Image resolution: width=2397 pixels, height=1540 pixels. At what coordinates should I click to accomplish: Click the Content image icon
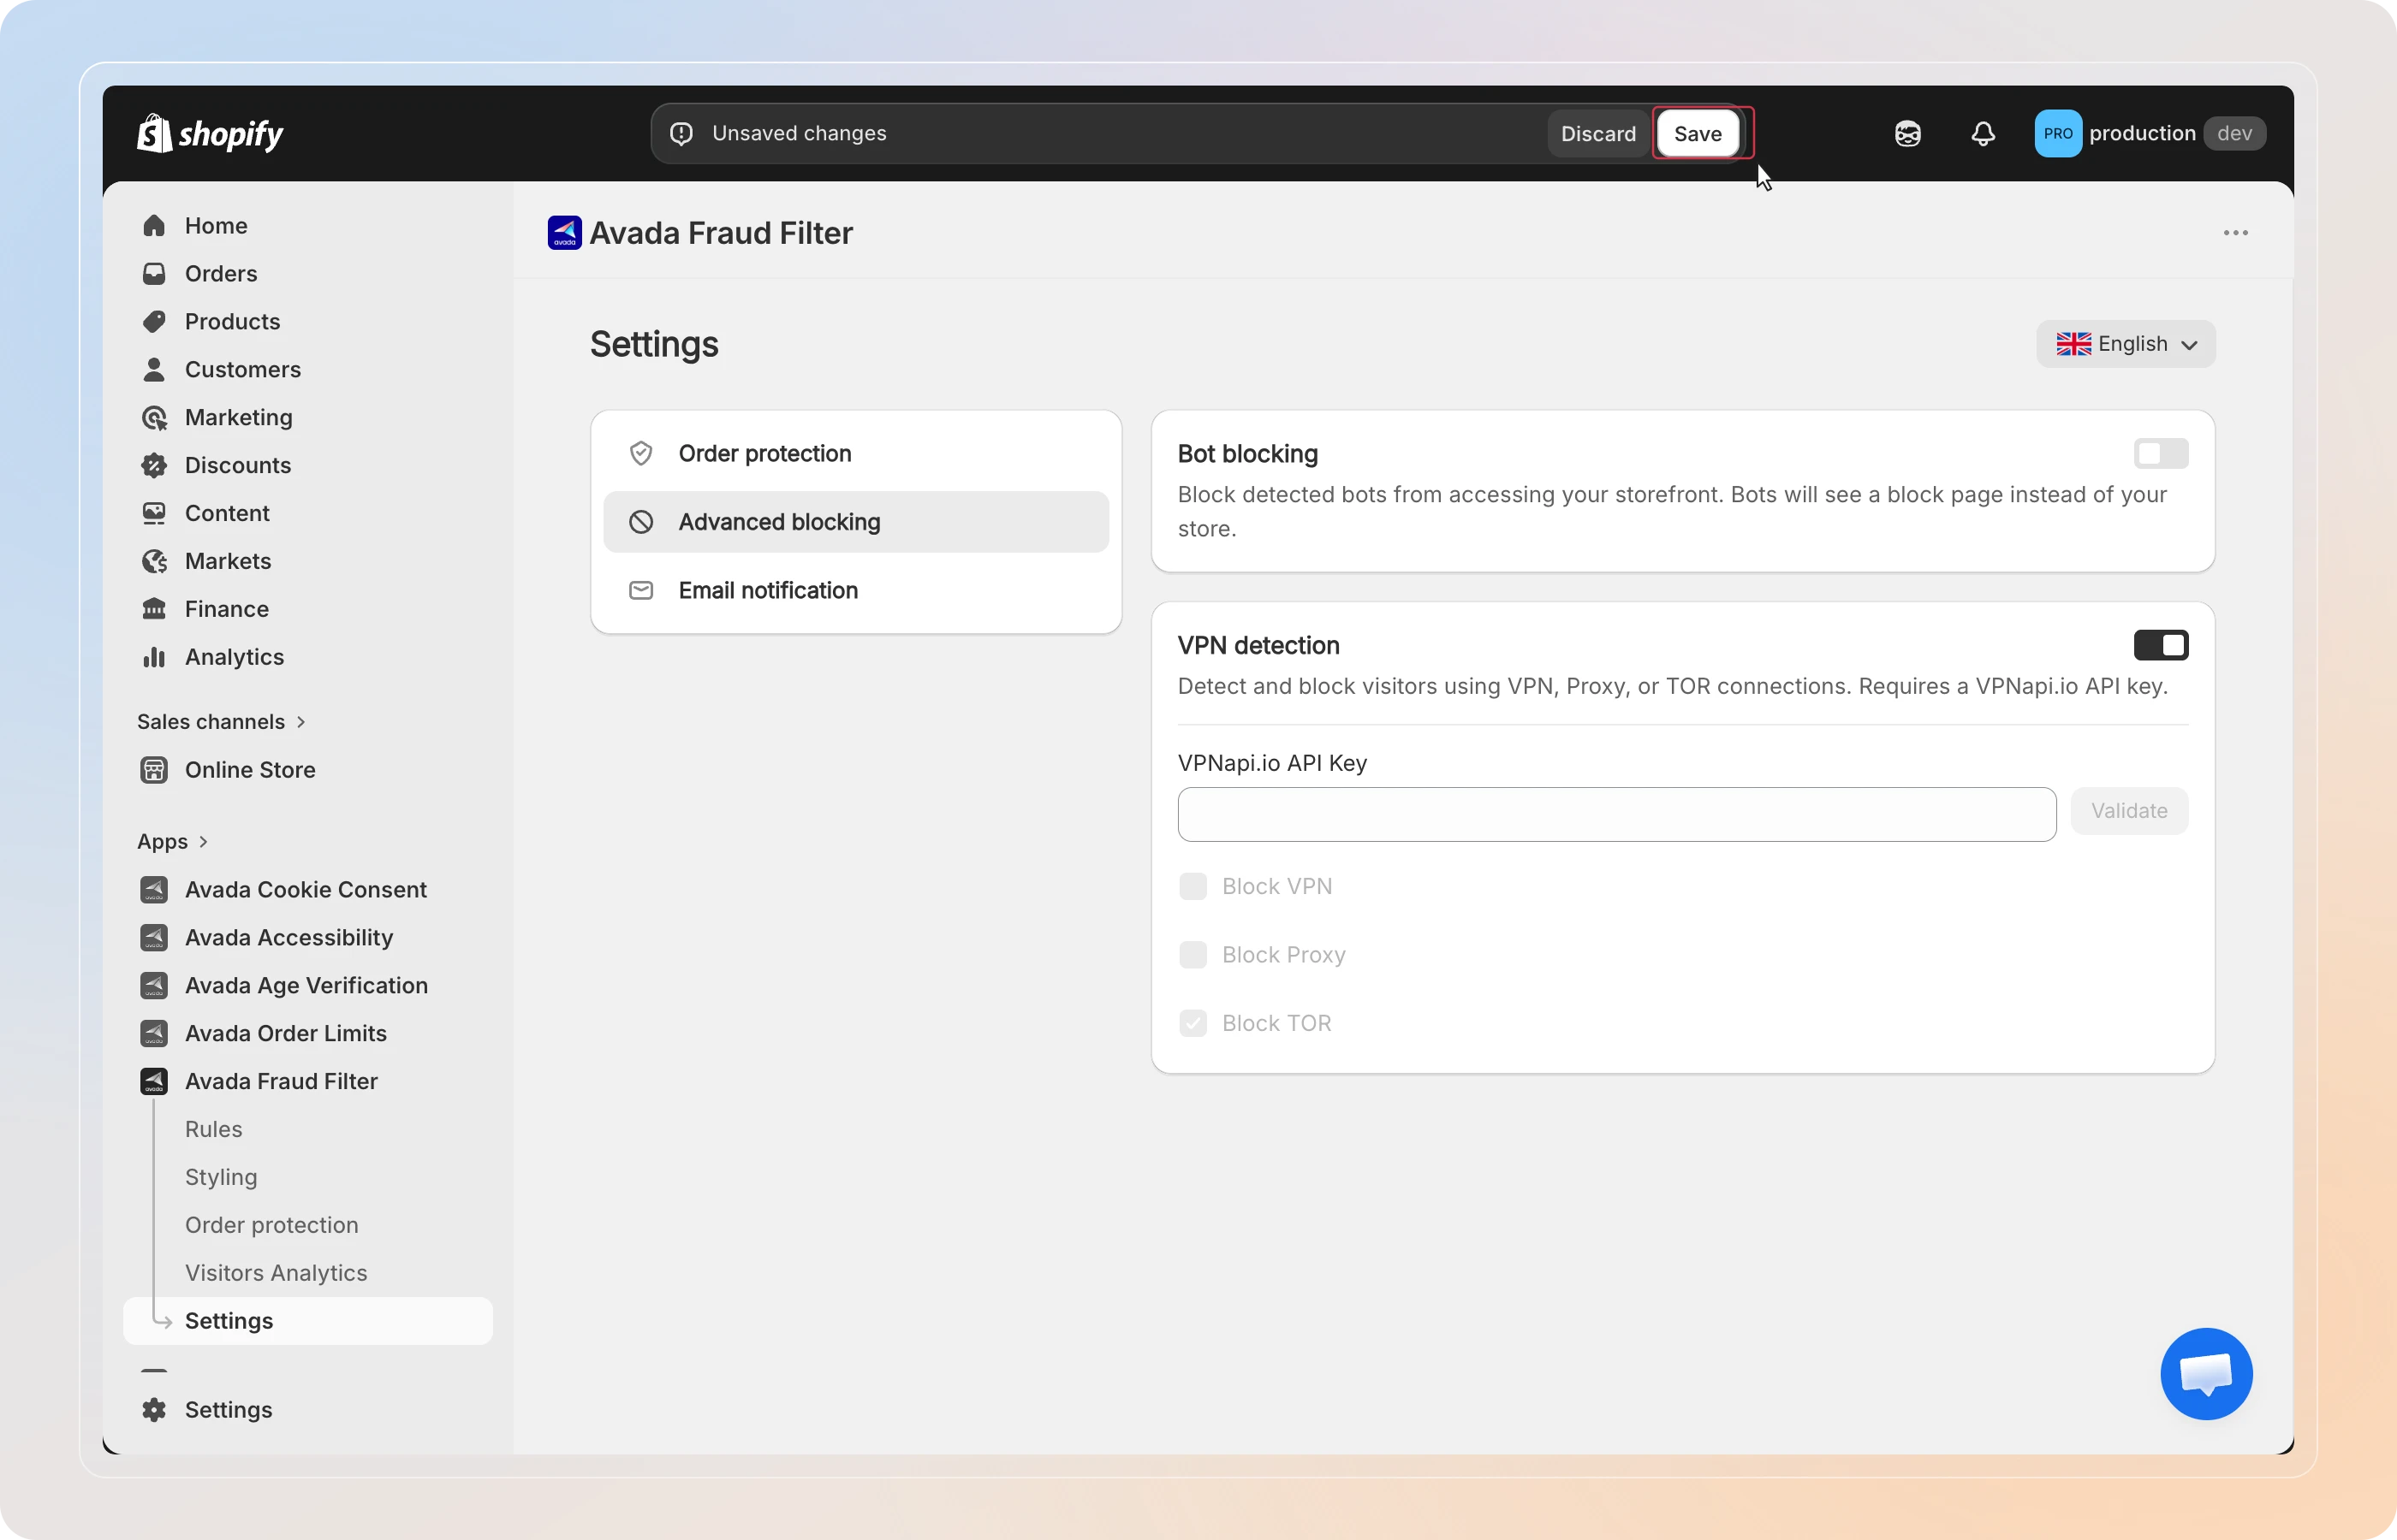click(154, 514)
